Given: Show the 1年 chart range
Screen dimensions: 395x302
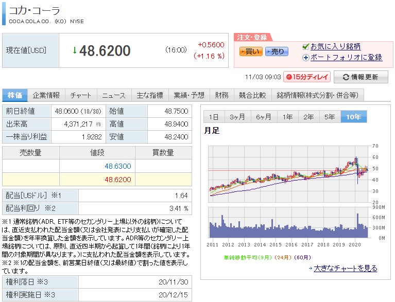Looking at the screenshot, I should pos(287,117).
